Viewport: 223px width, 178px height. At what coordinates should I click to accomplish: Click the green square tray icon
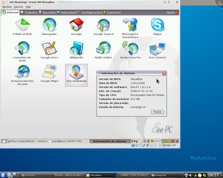tap(164, 141)
